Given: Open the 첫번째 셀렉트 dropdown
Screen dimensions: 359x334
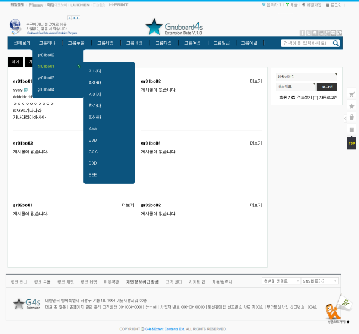Looking at the screenshot, I should (281, 281).
